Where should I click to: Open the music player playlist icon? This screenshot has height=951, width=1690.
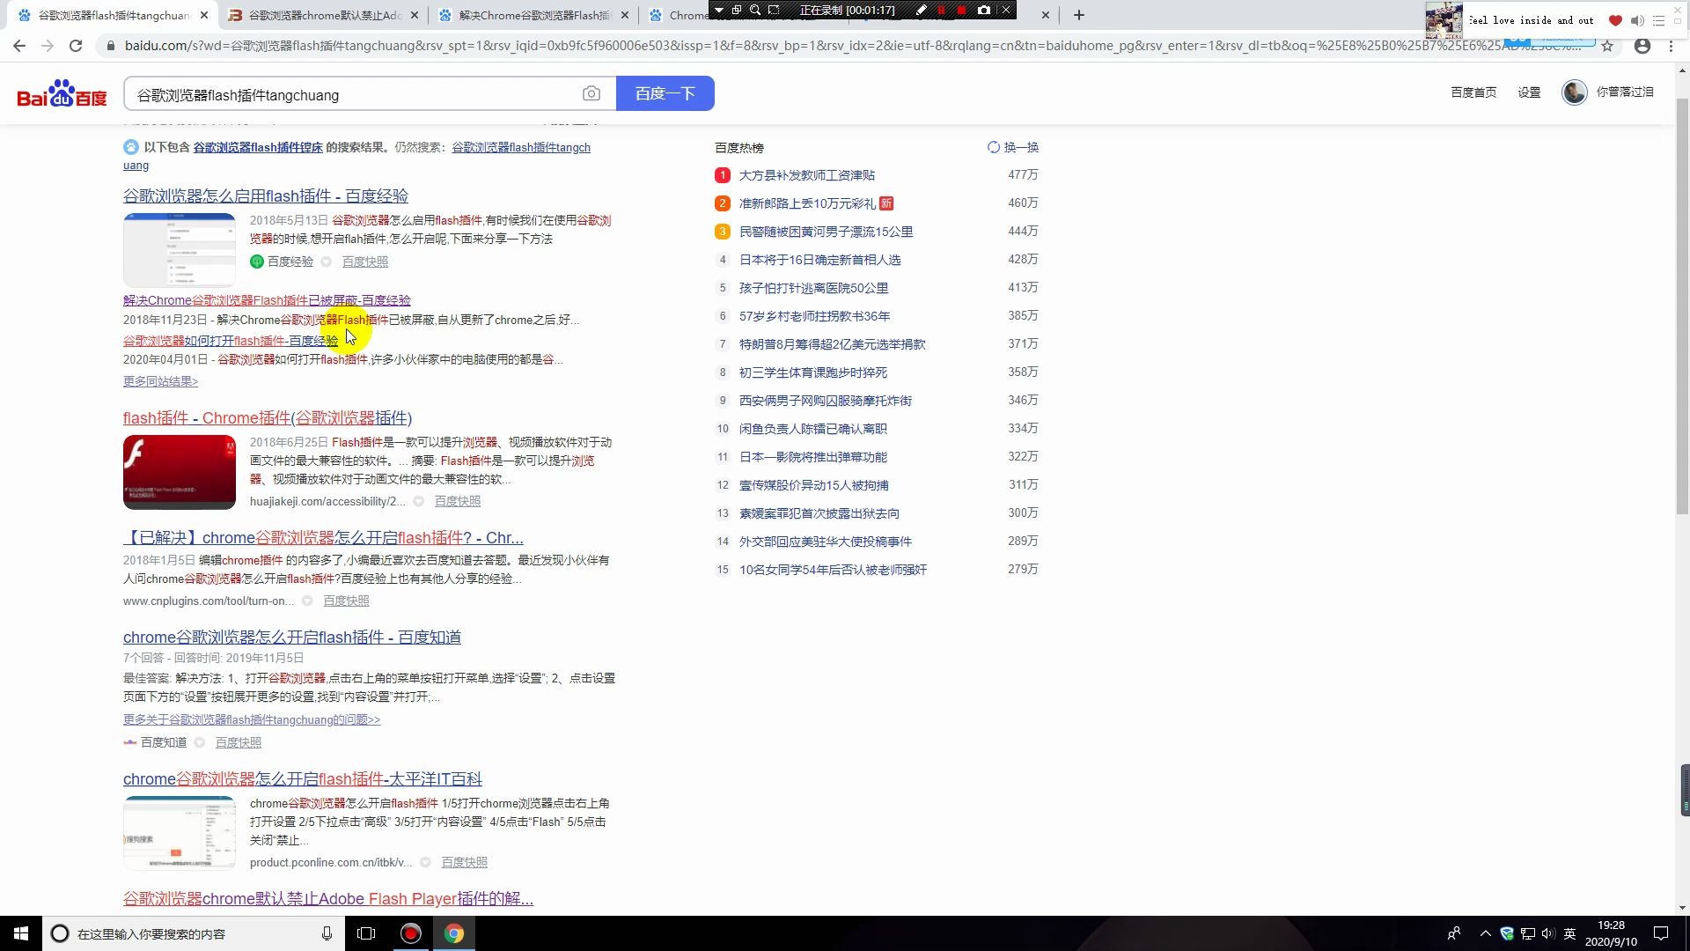pos(1659,20)
